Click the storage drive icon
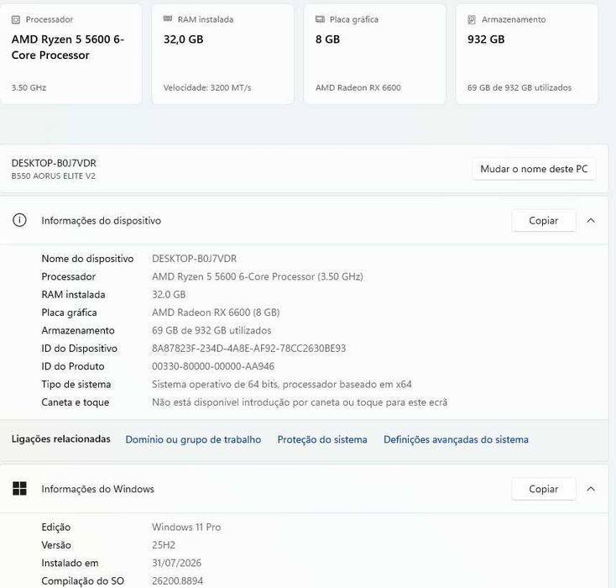Image resolution: width=616 pixels, height=588 pixels. pos(472,19)
